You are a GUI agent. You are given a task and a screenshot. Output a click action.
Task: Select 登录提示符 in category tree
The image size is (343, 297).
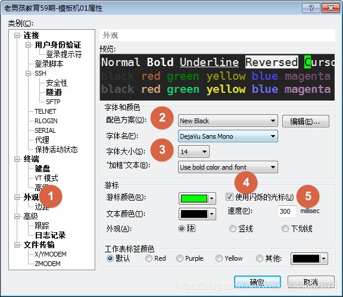[64, 54]
